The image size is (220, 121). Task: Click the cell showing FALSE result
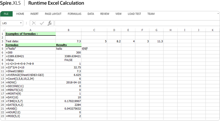pos(68,60)
